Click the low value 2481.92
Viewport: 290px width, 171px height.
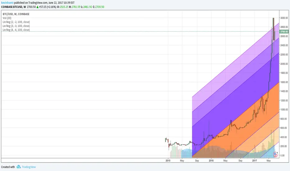[x=88, y=7]
